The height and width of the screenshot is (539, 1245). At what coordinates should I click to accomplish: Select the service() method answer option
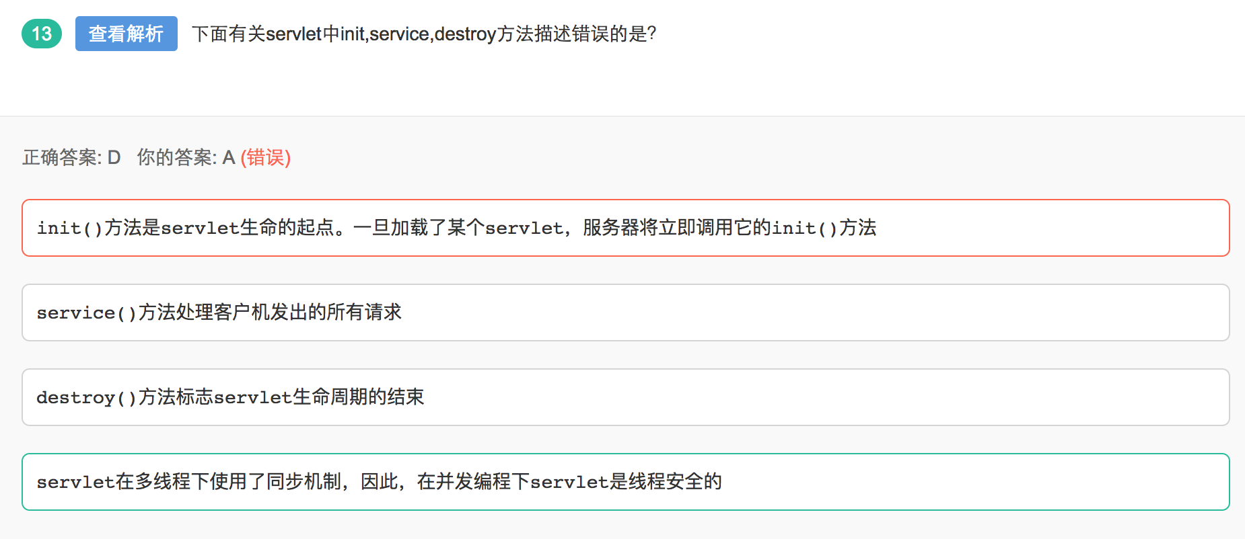[x=626, y=313]
